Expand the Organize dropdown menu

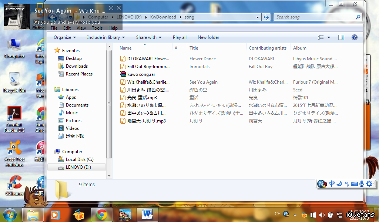pos(65,37)
